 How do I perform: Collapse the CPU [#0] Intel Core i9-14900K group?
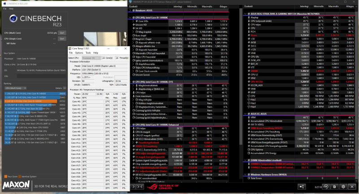point(130,18)
